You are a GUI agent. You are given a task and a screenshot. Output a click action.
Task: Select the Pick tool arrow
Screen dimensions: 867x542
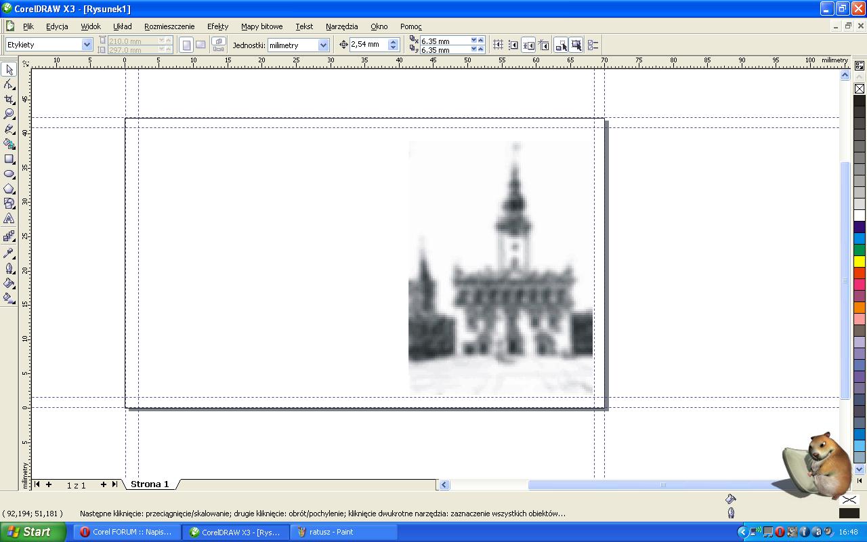click(9, 70)
